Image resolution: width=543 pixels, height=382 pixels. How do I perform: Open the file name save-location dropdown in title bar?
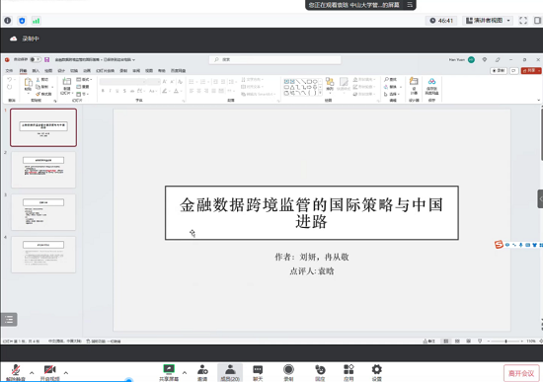[133, 59]
